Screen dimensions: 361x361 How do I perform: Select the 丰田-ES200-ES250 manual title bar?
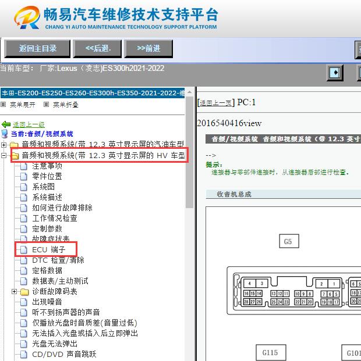coord(93,93)
